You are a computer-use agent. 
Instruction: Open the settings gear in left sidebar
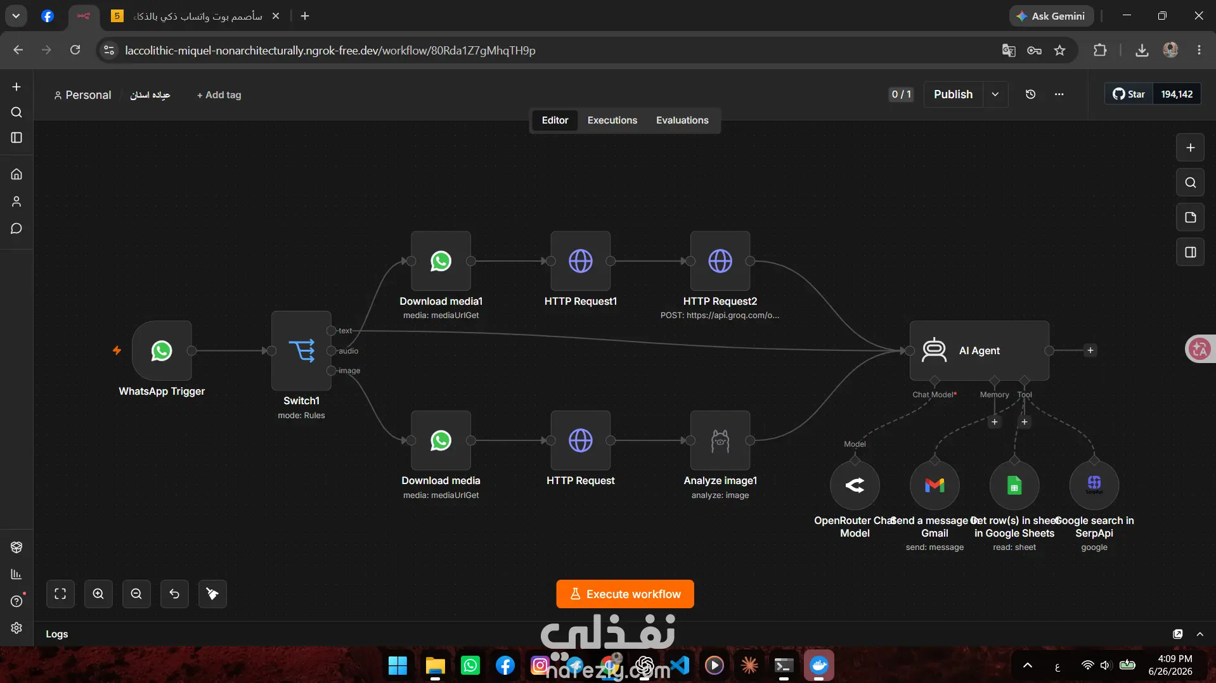(x=16, y=627)
